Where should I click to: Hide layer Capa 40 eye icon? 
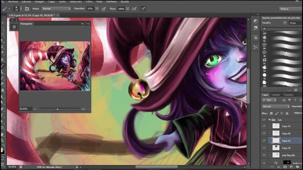tap(264, 133)
